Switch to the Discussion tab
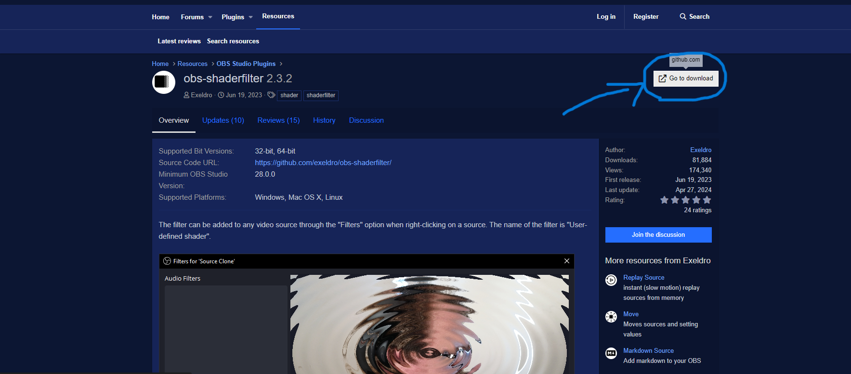The height and width of the screenshot is (374, 851). [x=367, y=120]
